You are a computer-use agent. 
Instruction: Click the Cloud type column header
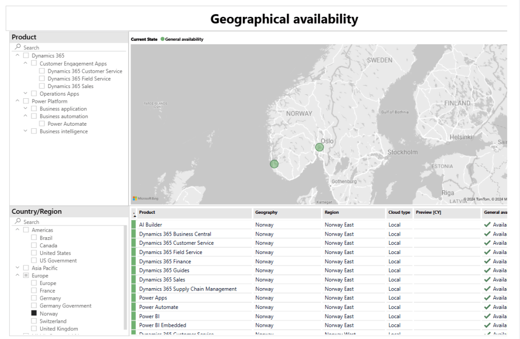[x=399, y=213]
